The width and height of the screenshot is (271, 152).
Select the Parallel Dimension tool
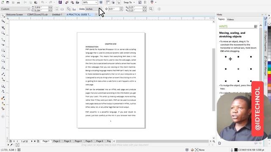tap(3, 74)
